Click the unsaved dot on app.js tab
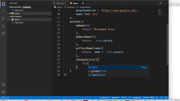 [x=83, y=3]
